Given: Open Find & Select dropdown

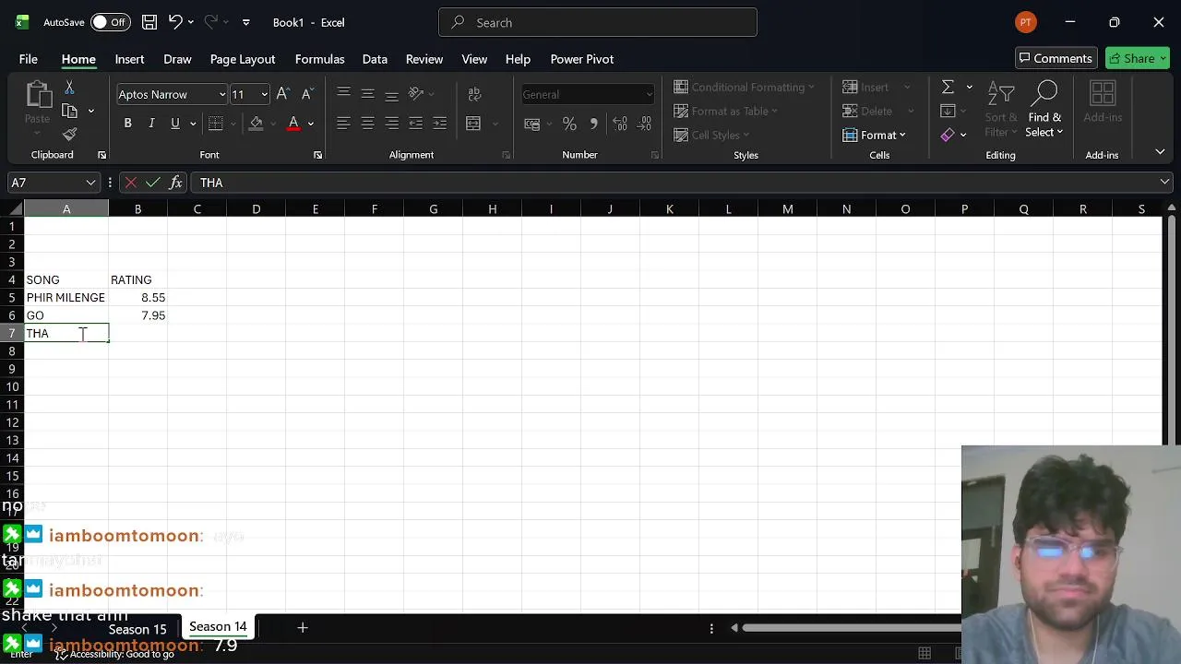Looking at the screenshot, I should pyautogui.click(x=1044, y=111).
